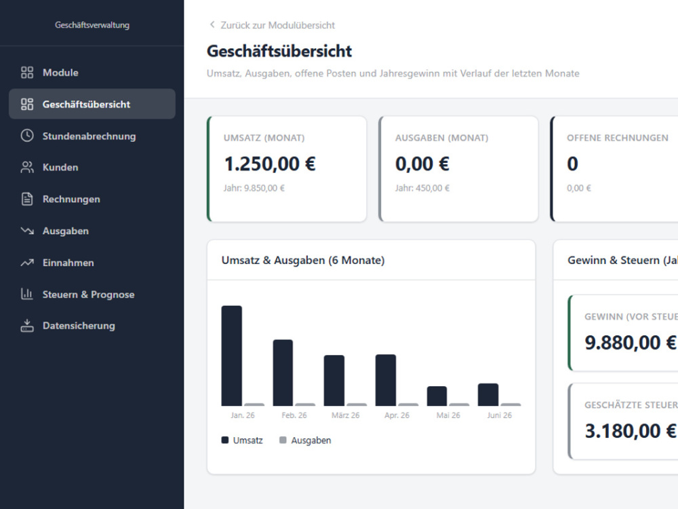678x509 pixels.
Task: Click the Jahr: 450,00 € text
Action: point(422,188)
